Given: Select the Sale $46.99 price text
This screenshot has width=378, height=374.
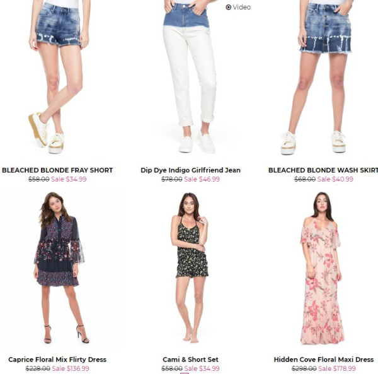Looking at the screenshot, I should click(x=202, y=179).
